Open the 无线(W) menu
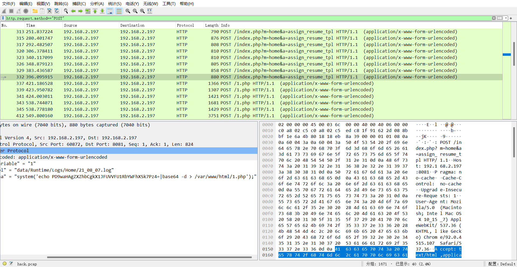This screenshot has width=517, height=267. pyautogui.click(x=151, y=4)
